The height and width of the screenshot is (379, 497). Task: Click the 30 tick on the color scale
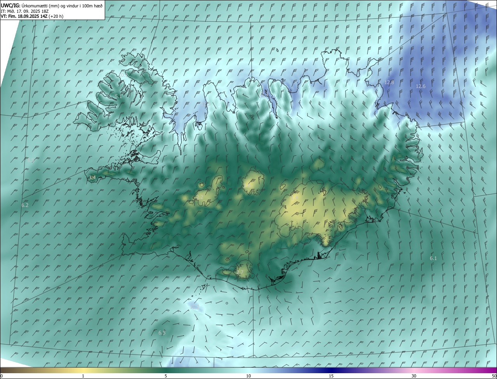pyautogui.click(x=414, y=376)
